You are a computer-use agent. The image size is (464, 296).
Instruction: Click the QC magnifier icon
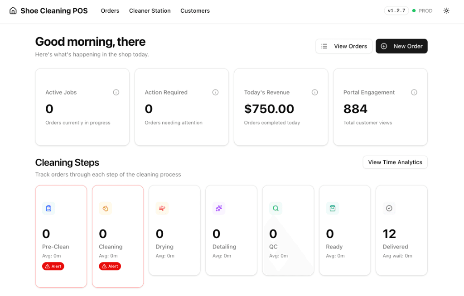(x=275, y=208)
